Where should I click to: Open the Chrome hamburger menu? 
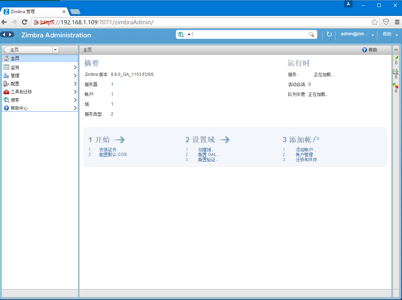[x=397, y=22]
